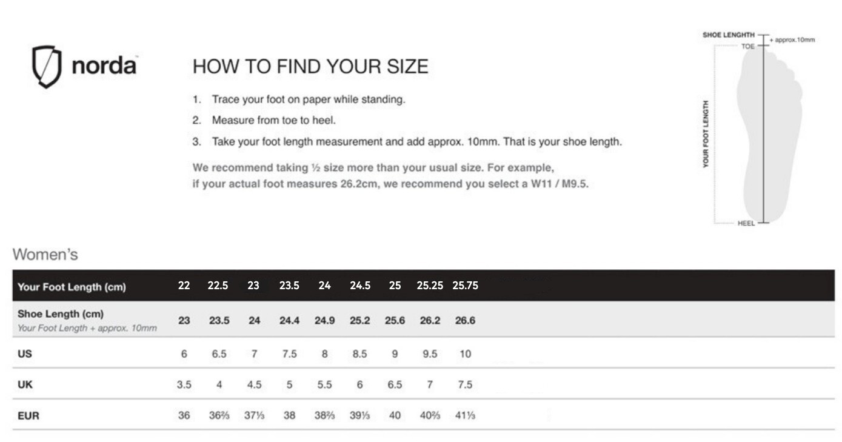Click the Shoe Length (cm) row label

click(61, 314)
